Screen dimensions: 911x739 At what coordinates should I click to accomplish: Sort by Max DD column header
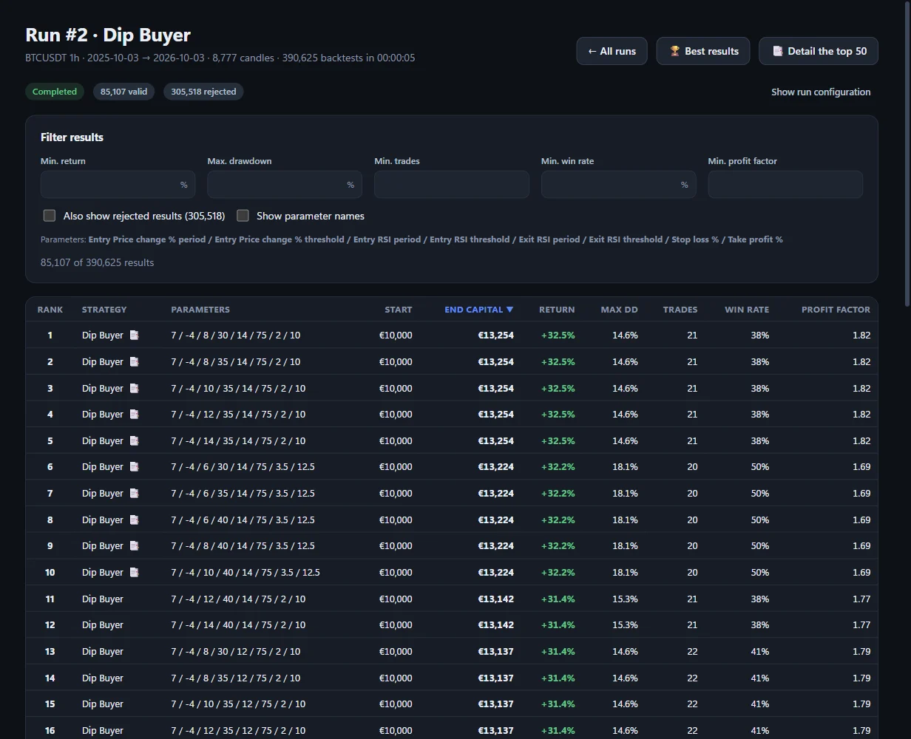coord(620,310)
